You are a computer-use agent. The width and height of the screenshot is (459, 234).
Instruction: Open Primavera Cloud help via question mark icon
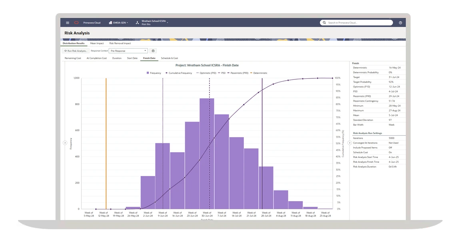[x=400, y=23]
